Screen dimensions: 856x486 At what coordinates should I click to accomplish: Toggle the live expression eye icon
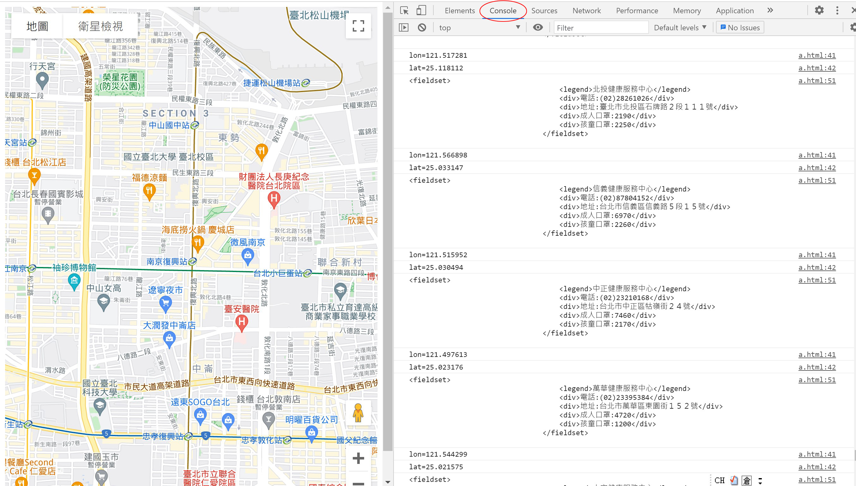tap(538, 27)
